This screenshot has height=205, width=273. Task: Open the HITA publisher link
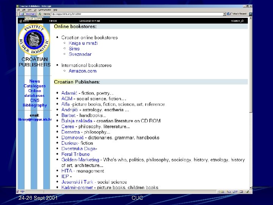pos(67,171)
